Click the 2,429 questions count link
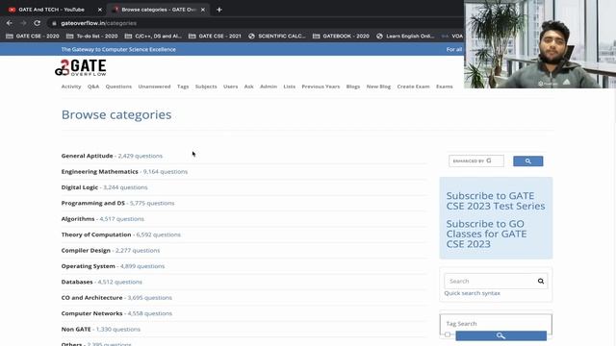 (x=141, y=156)
